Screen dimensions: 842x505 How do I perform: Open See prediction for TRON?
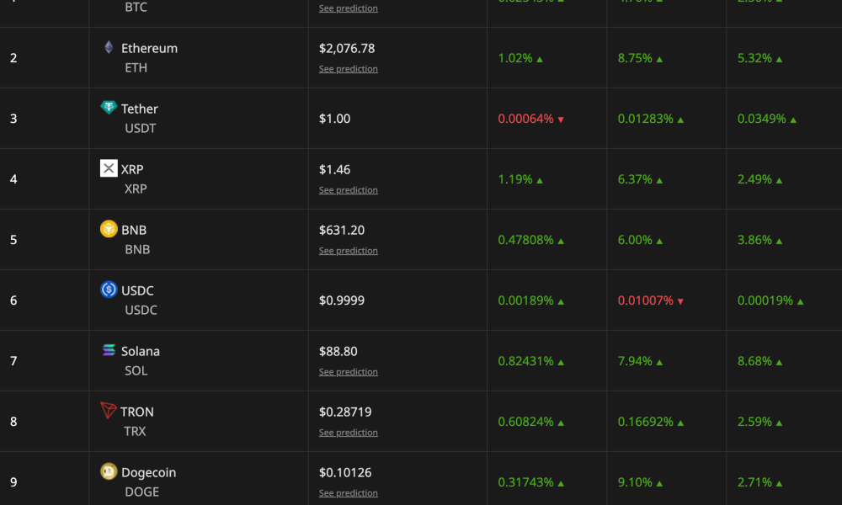click(x=348, y=432)
